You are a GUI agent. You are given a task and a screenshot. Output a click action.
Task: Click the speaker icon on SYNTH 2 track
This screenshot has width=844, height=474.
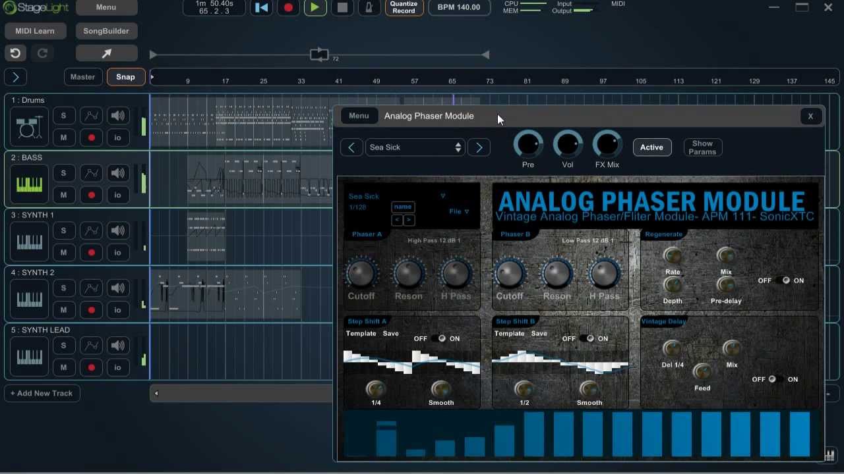point(118,288)
